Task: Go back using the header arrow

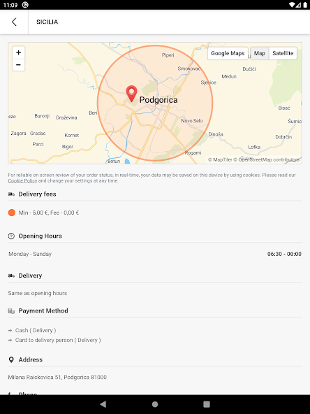Action: (x=14, y=22)
